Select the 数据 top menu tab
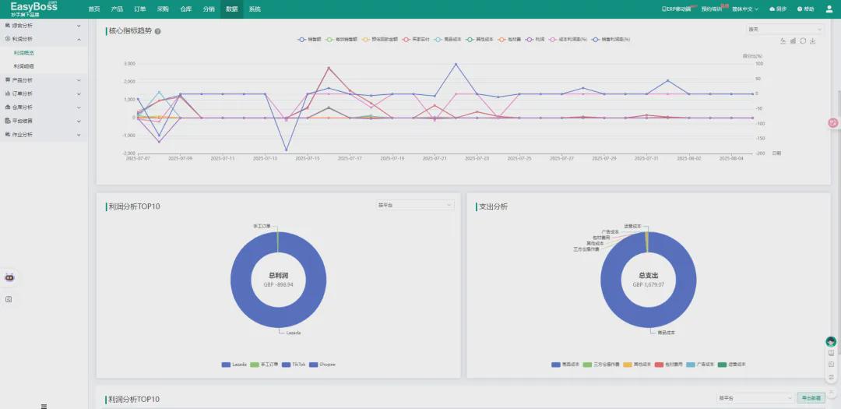The height and width of the screenshot is (409, 841). tap(232, 9)
